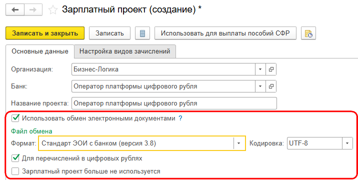
Task: Expand the Банк dropdown list
Action: pos(260,86)
